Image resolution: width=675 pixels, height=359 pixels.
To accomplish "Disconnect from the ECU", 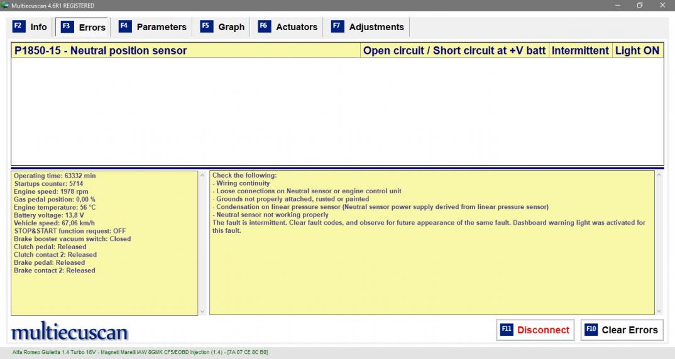I will tap(535, 330).
